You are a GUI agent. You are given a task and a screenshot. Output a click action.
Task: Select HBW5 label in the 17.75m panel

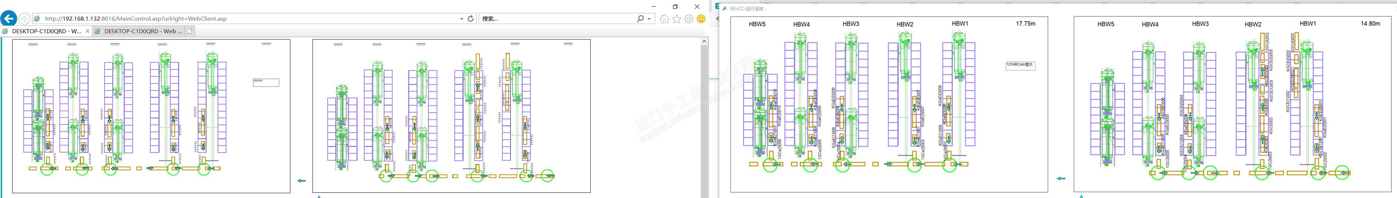[757, 24]
